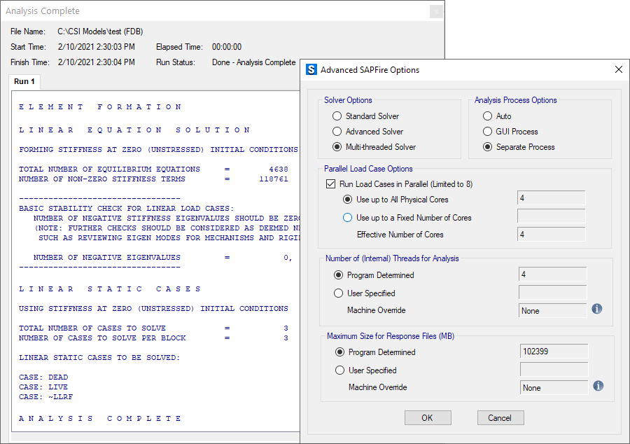Choose the Advanced Solver radio button
Screen dimensions: 630x444
pyautogui.click(x=337, y=132)
